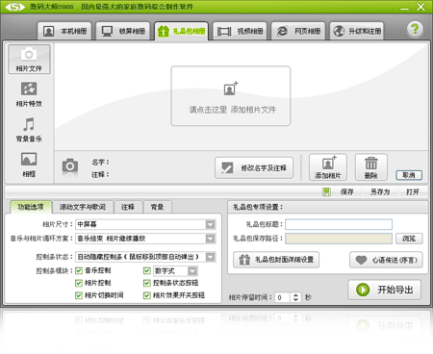Switch to the 功能选项 tab
This screenshot has width=433, height=354.
tap(31, 207)
